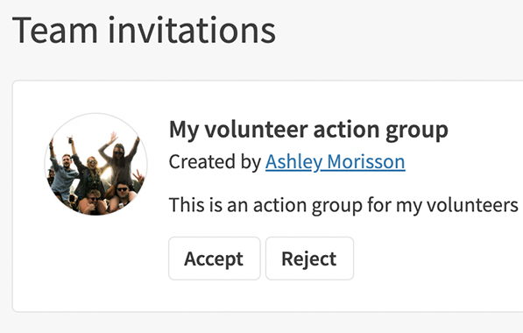Click the group description about volunteers
This screenshot has height=333, width=523.
[x=343, y=205]
